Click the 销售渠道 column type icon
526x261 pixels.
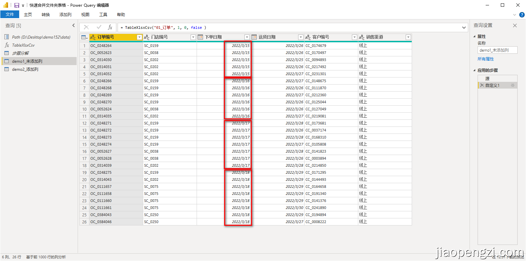pyautogui.click(x=362, y=37)
